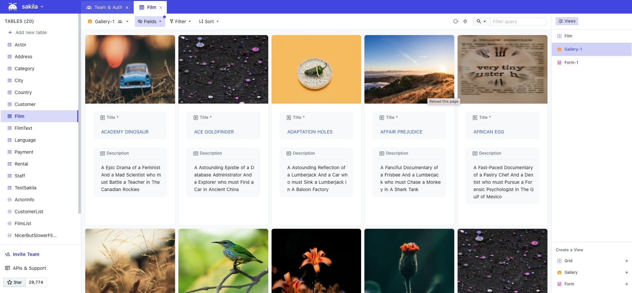Screen dimensions: 632x293
Task: Open the Category table
Action: [x=39, y=69]
